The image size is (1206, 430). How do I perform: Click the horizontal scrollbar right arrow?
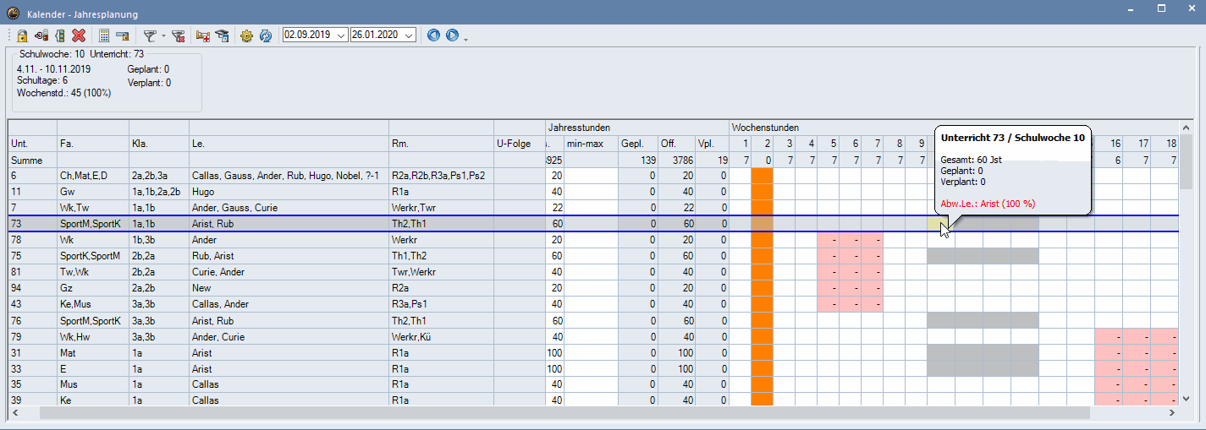1172,413
